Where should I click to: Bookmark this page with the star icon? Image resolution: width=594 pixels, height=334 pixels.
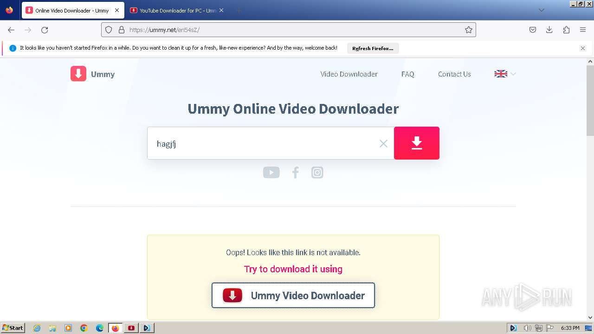click(x=469, y=30)
